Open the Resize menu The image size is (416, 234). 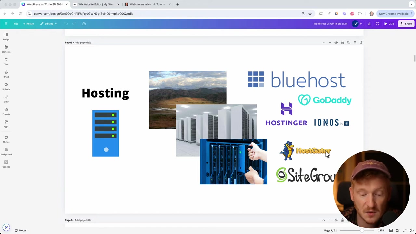(28, 24)
